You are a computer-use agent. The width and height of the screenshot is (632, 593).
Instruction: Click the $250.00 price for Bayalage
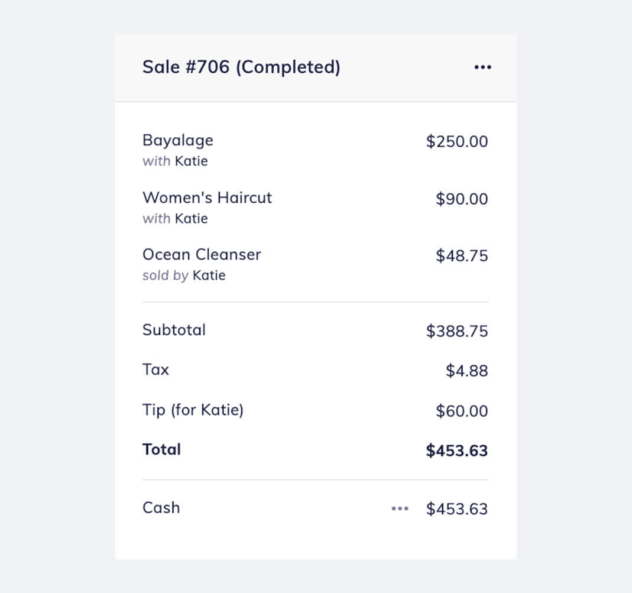click(456, 141)
